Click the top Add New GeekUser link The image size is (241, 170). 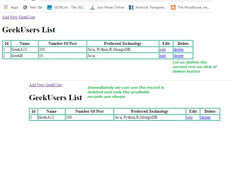point(19,17)
